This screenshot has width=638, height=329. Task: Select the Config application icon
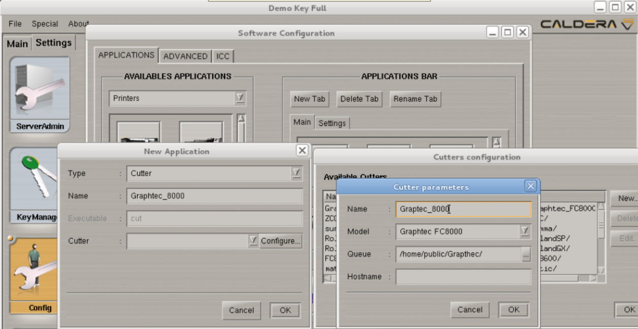click(x=34, y=269)
